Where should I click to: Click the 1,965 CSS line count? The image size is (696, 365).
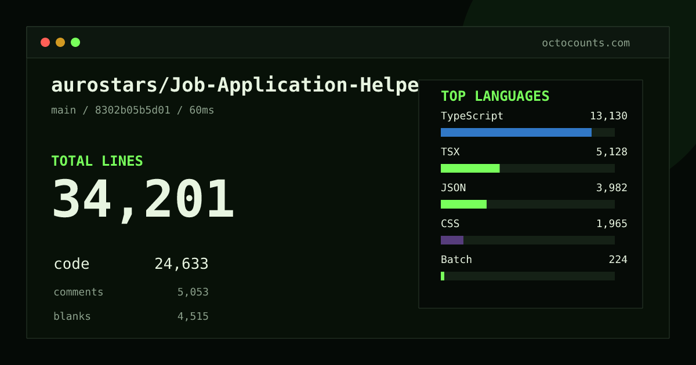(612, 224)
